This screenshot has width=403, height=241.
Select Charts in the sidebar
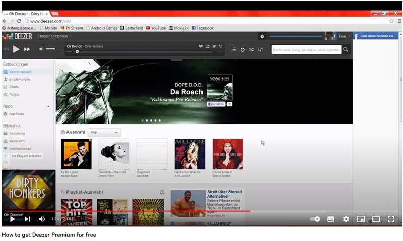pos(14,87)
